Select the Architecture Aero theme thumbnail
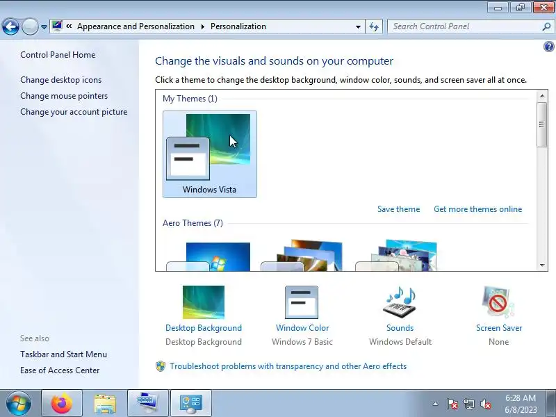Image resolution: width=556 pixels, height=417 pixels. click(302, 255)
